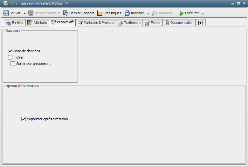Click the plus icon tab

click(x=200, y=23)
